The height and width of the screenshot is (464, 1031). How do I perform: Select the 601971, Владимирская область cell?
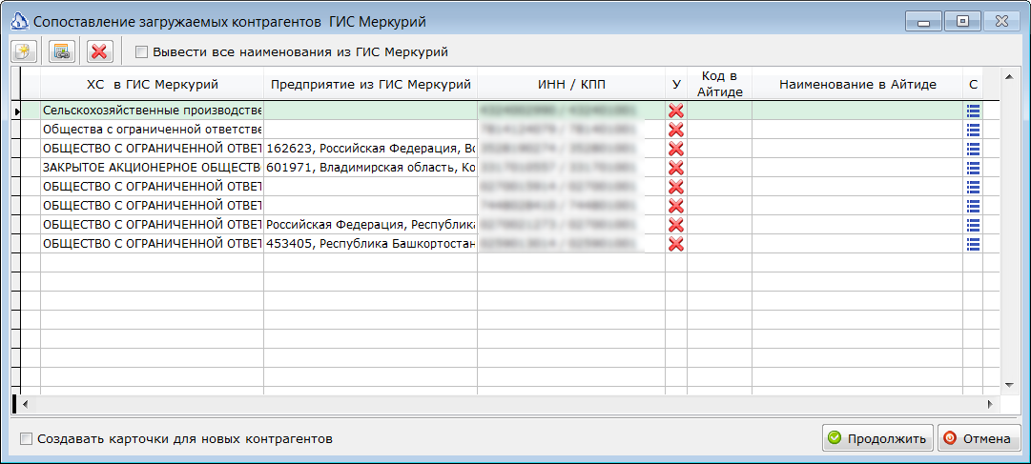coord(371,169)
